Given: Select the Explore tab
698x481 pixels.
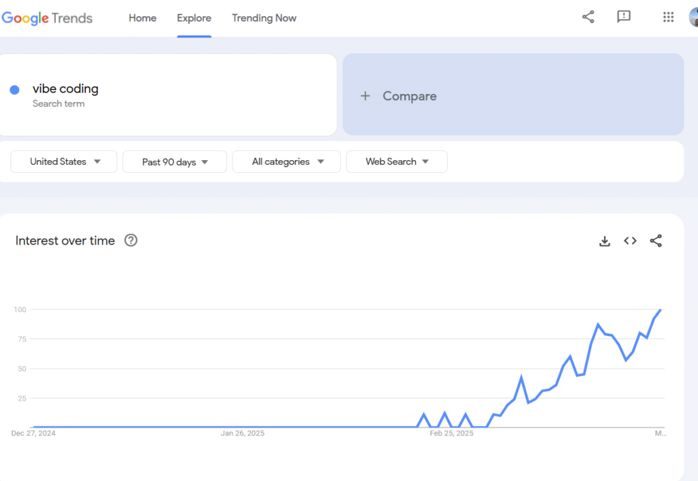Looking at the screenshot, I should click(194, 18).
